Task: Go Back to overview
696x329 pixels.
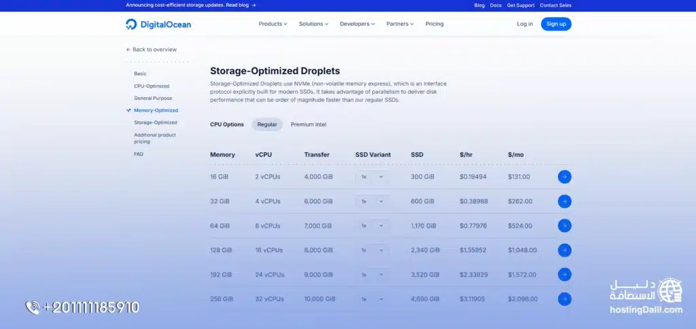Action: point(152,50)
